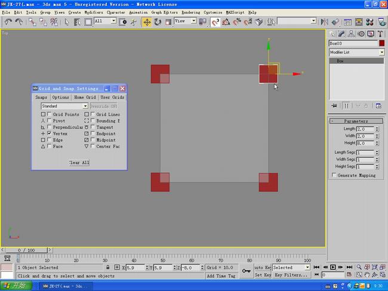This screenshot has width=388, height=291.
Task: Activate the Select Object arrow tool
Action: pyautogui.click(x=67, y=22)
